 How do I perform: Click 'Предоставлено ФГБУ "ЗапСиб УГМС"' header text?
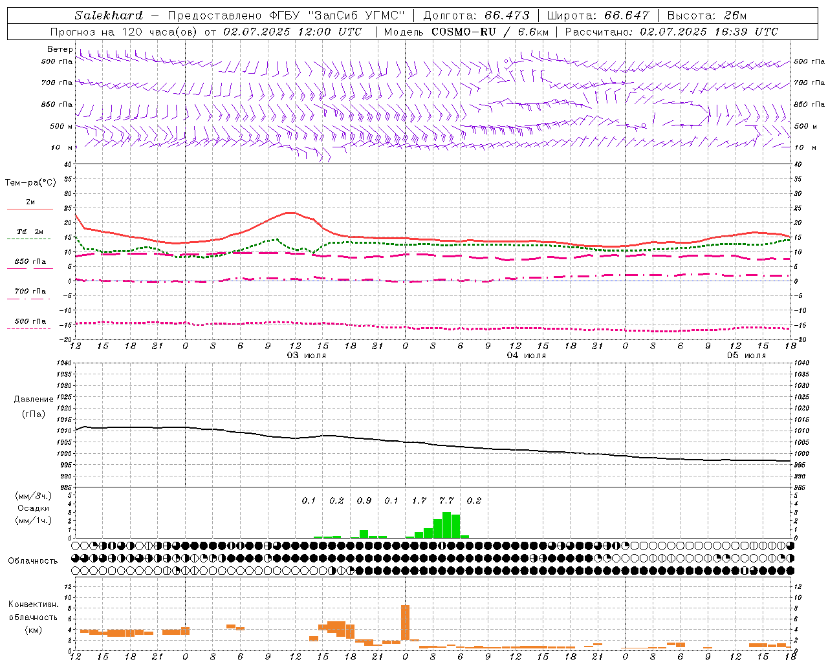(286, 16)
